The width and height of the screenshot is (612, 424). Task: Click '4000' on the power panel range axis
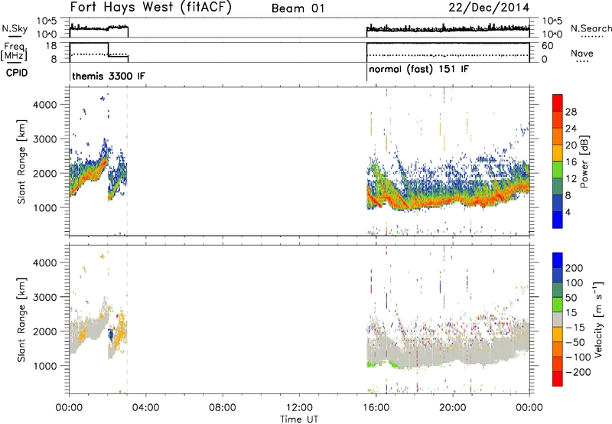pos(44,105)
